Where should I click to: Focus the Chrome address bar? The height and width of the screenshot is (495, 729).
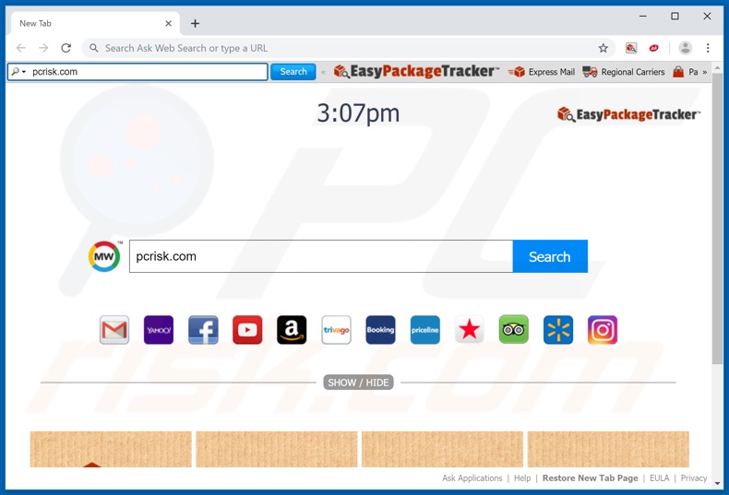point(349,48)
